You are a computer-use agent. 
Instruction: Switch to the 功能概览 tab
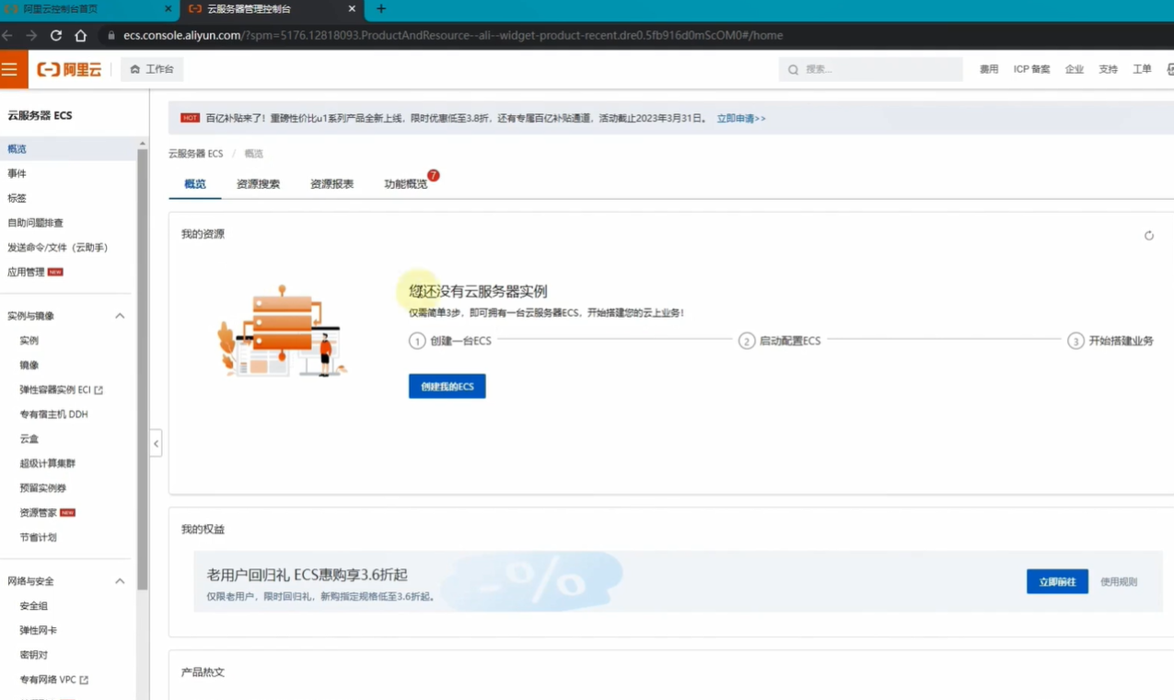405,184
